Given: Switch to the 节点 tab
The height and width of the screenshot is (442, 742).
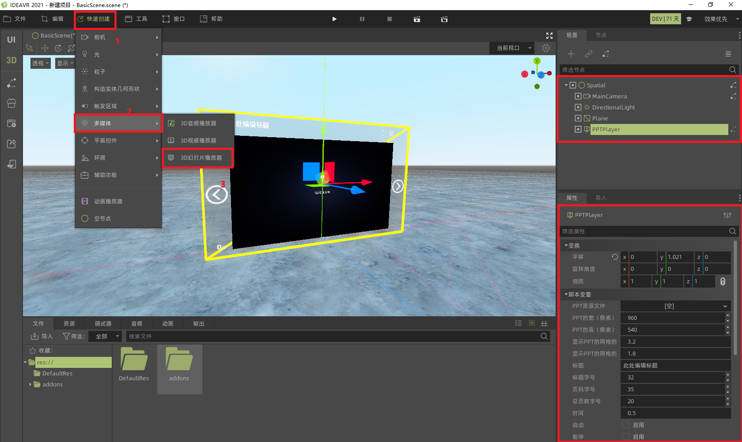Looking at the screenshot, I should pos(601,35).
